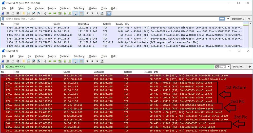Open the Statistics menu in top window

65,8
